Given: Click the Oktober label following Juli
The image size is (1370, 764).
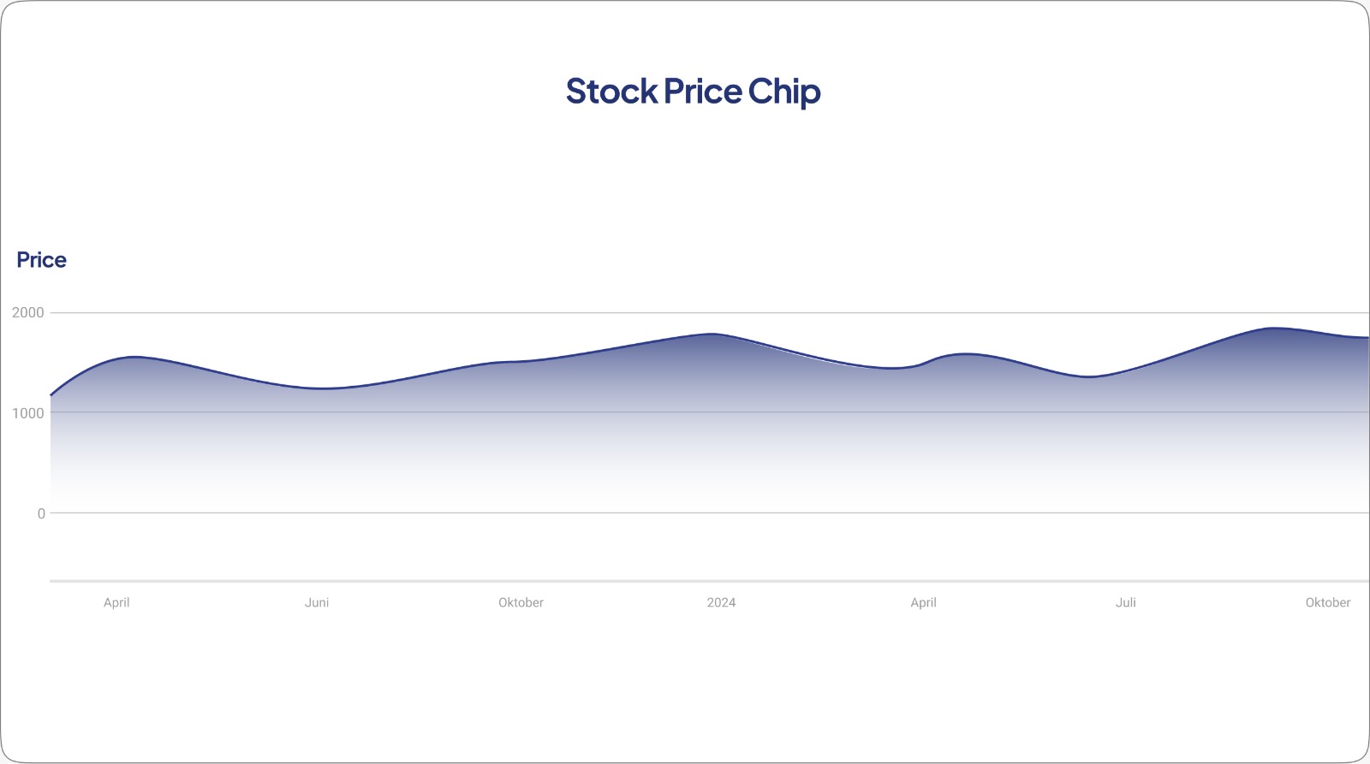Looking at the screenshot, I should (x=1327, y=602).
